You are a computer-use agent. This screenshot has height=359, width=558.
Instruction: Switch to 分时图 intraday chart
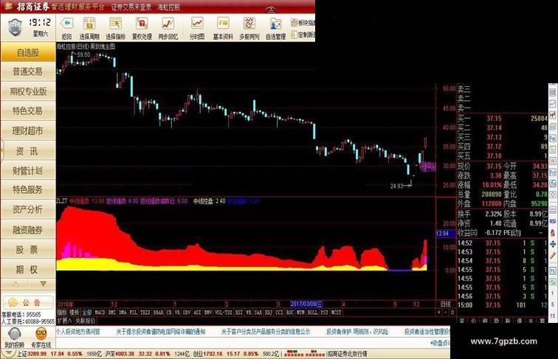(x=197, y=29)
